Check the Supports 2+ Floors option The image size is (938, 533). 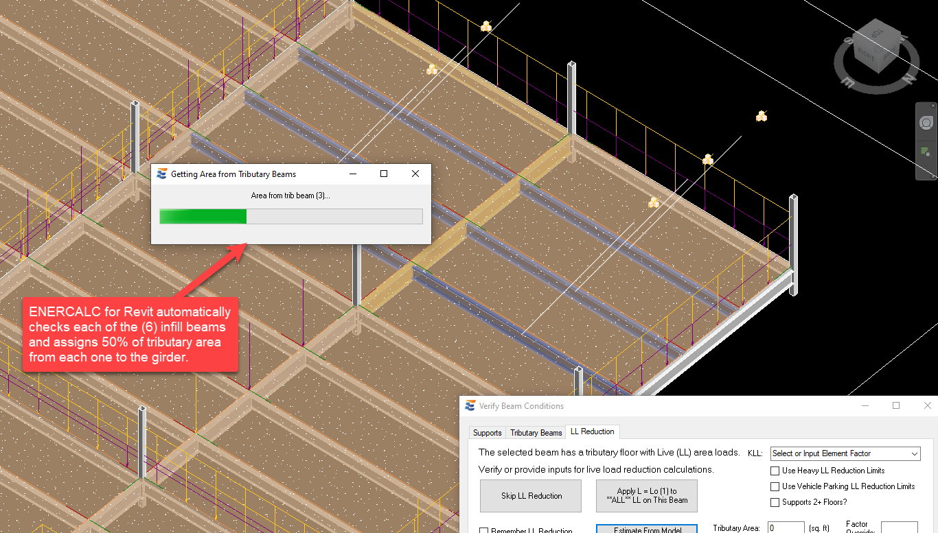[775, 502]
